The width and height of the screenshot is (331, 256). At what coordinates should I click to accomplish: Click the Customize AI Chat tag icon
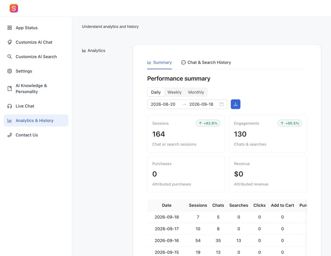point(10,42)
